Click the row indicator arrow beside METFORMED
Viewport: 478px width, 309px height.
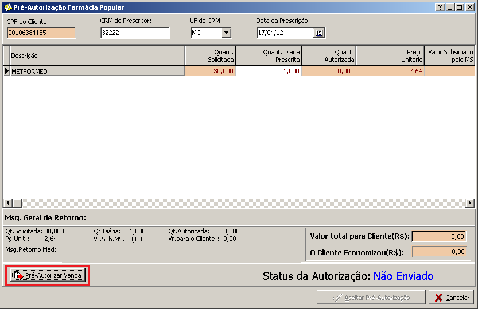7,71
